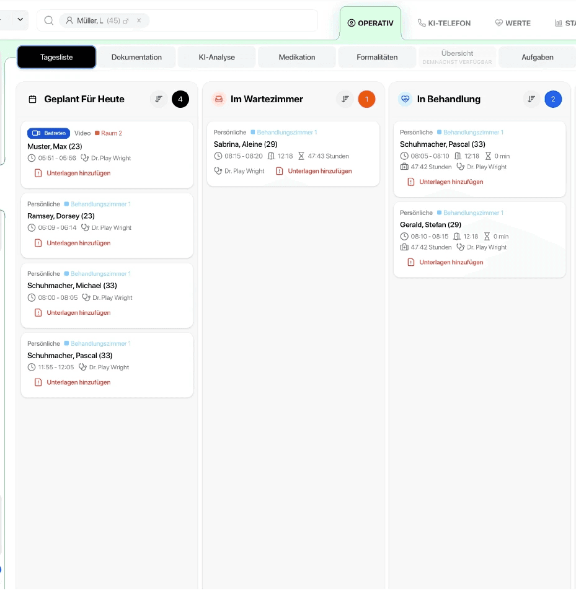The image size is (576, 593).
Task: Click clock icon beside 06:09 - 06:14
Action: coord(32,227)
